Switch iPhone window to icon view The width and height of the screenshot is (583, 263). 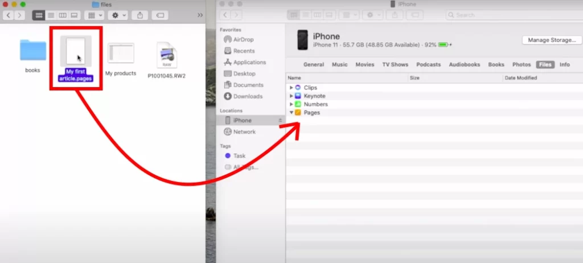pyautogui.click(x=293, y=15)
